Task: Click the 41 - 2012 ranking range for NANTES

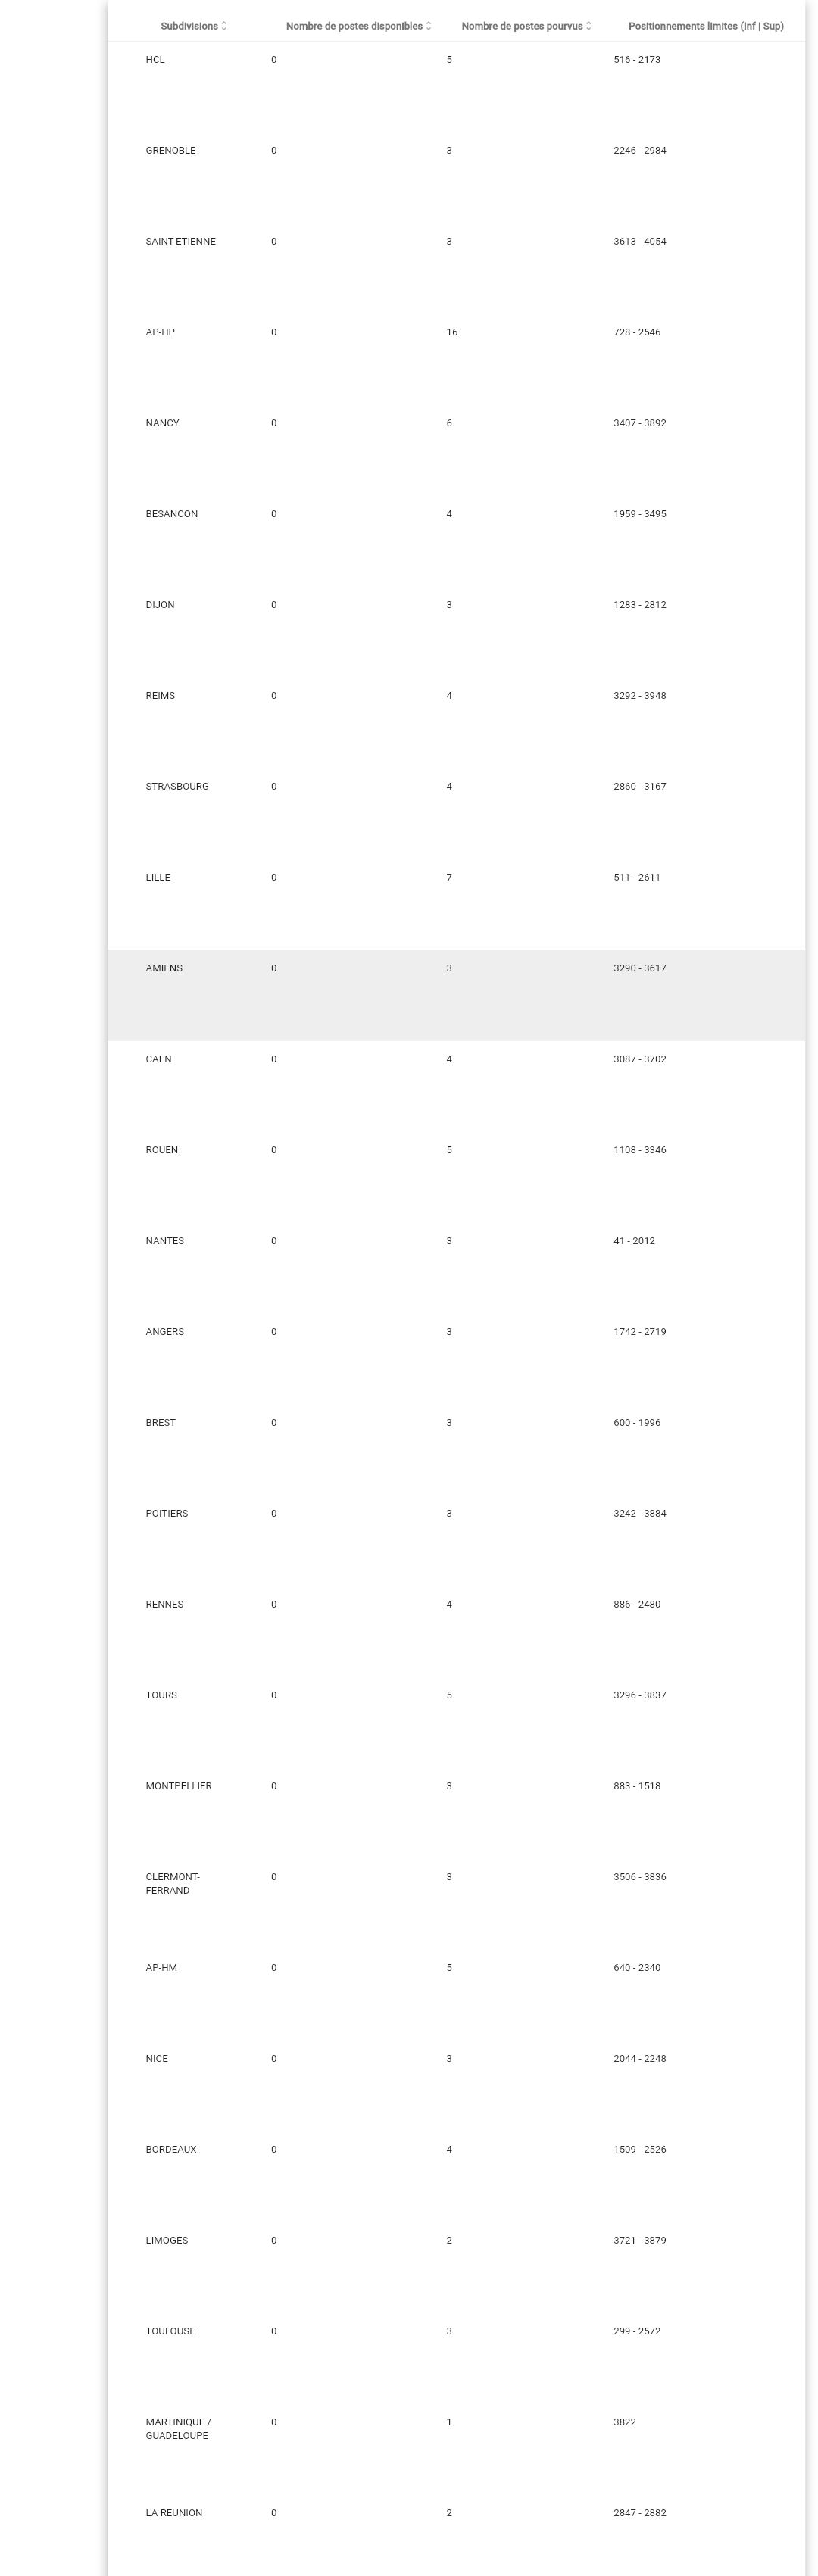Action: point(634,1241)
